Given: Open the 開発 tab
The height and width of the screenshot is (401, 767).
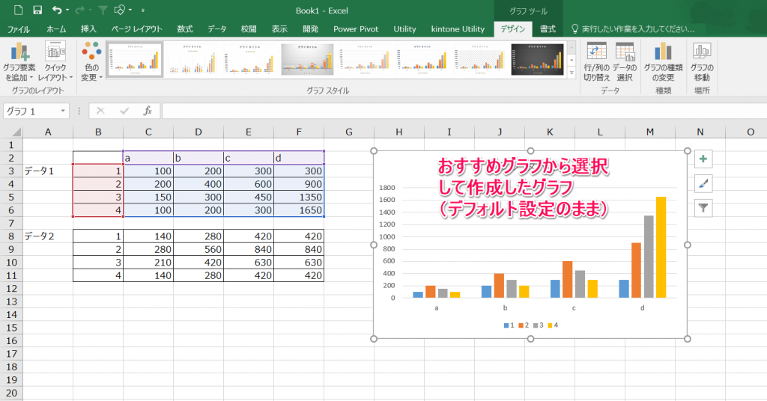Looking at the screenshot, I should click(311, 29).
